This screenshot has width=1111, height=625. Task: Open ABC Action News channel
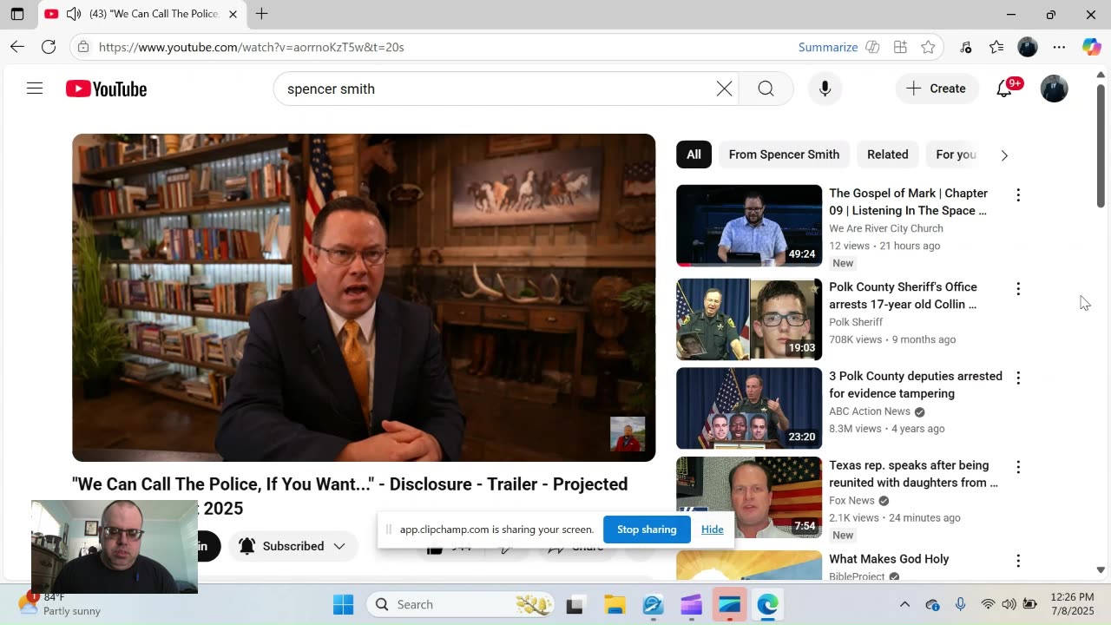[x=870, y=411]
